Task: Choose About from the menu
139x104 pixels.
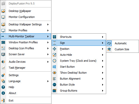Action: click(x=26, y=93)
